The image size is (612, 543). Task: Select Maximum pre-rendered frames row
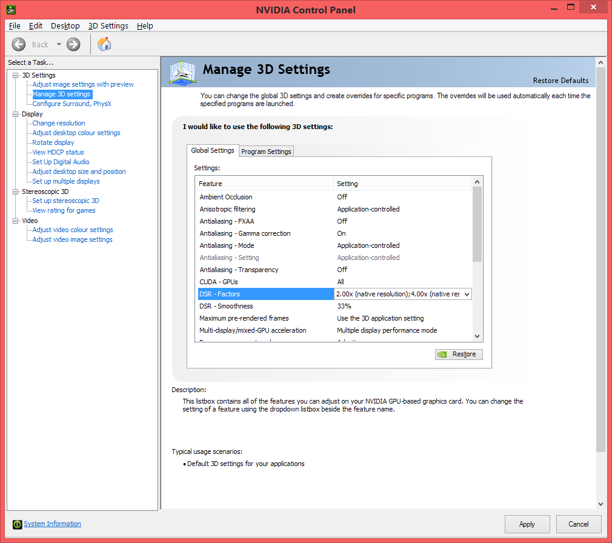[334, 319]
